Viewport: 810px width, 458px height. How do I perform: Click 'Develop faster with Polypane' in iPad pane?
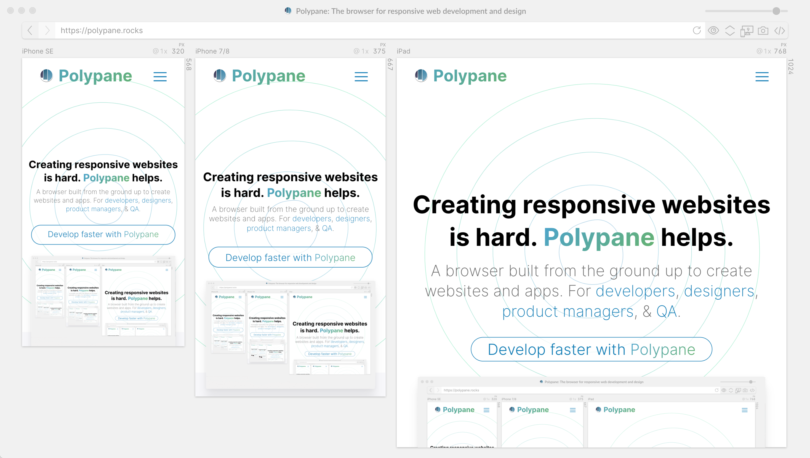[591, 350]
